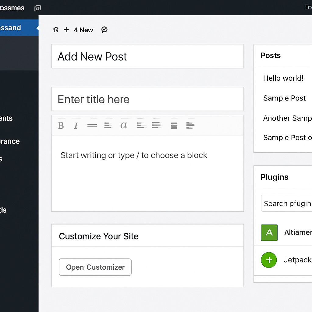The width and height of the screenshot is (312, 312).
Task: Click the green plus Jetpack icon
Action: coord(269,260)
